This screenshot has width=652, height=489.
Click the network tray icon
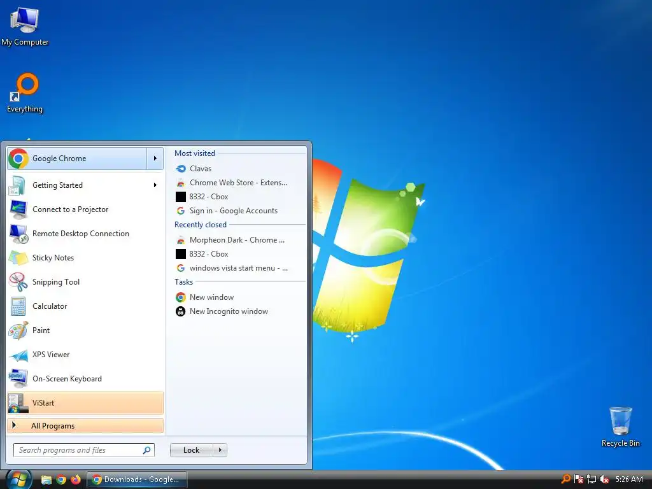point(592,479)
